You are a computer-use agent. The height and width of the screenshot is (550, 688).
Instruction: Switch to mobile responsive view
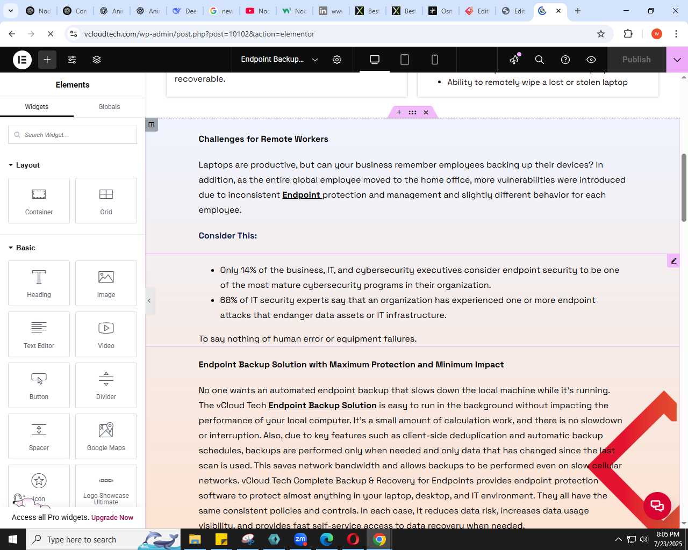[435, 60]
